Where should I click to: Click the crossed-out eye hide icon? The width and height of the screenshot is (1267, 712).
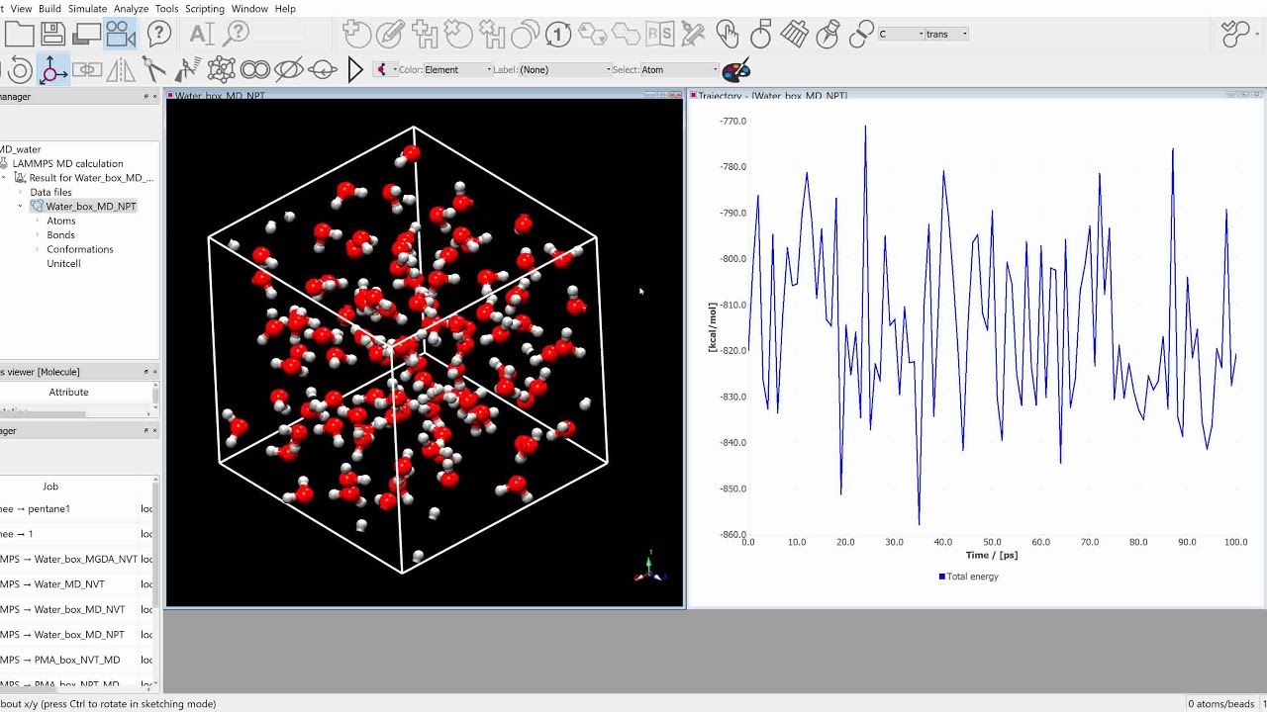tap(288, 69)
